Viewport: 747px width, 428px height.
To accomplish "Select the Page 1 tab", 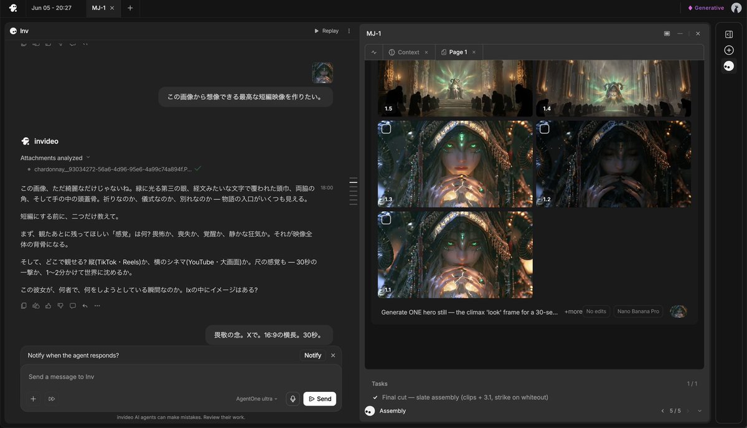I will point(454,52).
